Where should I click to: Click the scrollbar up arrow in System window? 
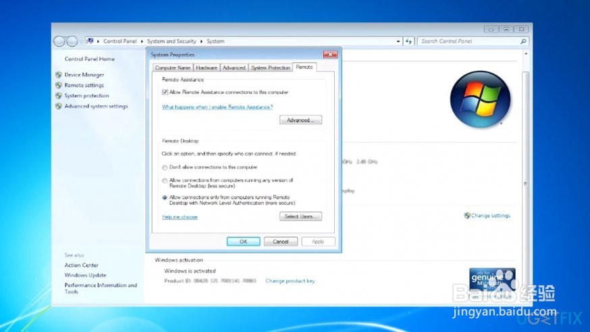tap(526, 54)
